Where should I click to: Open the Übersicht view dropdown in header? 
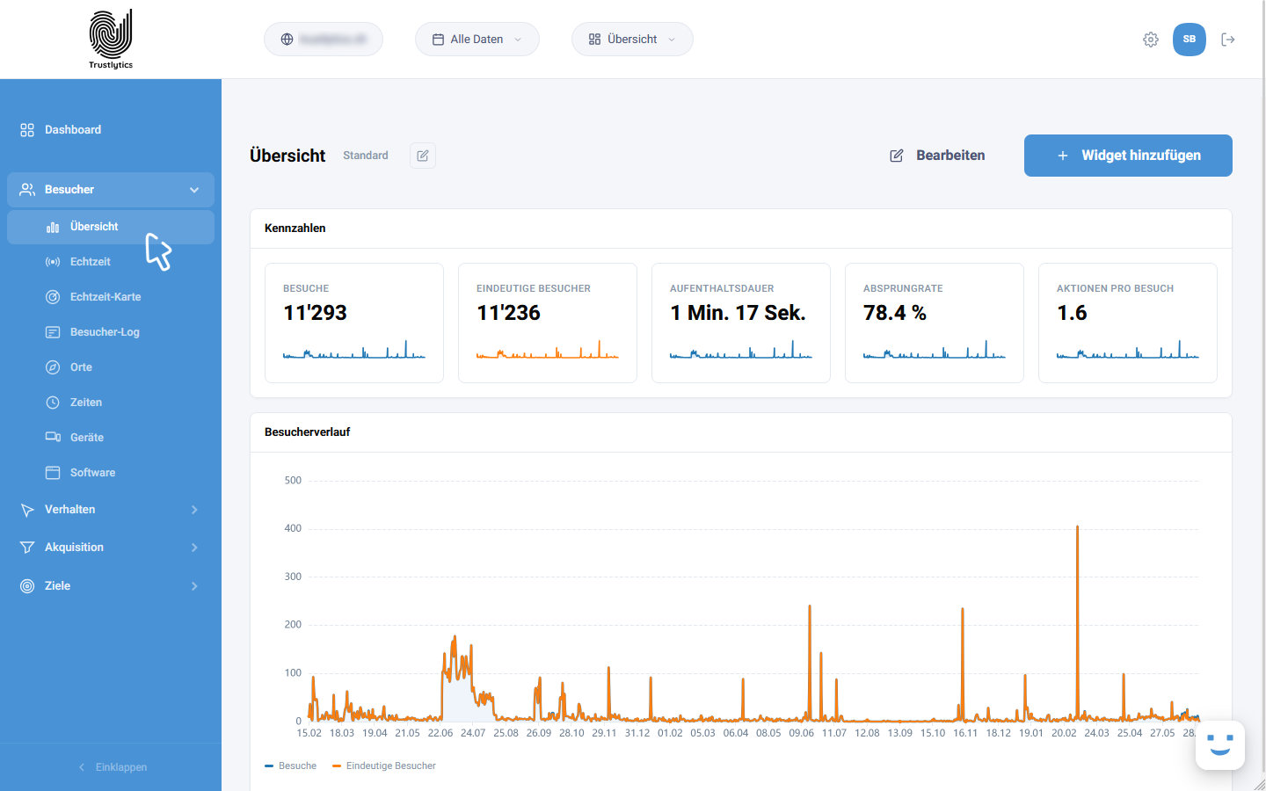pyautogui.click(x=632, y=40)
